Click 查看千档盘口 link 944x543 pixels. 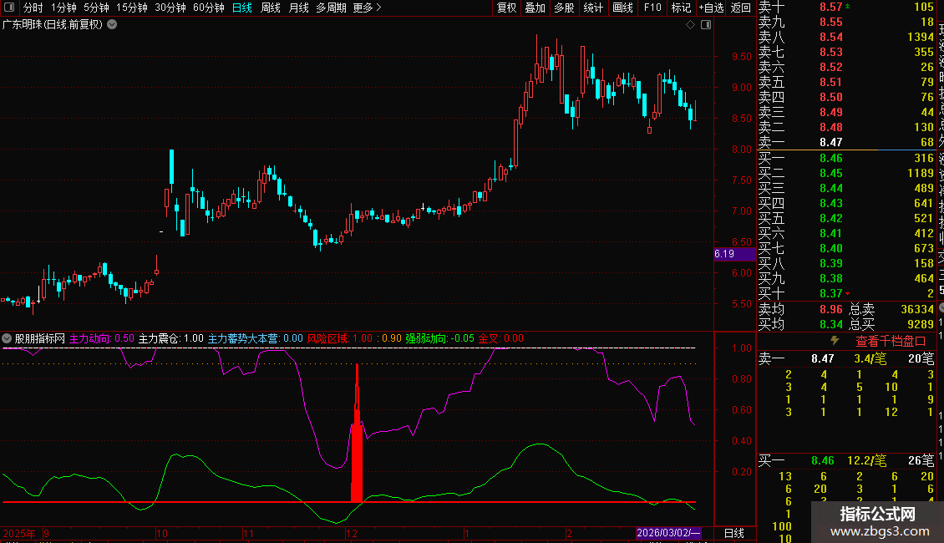(x=891, y=342)
